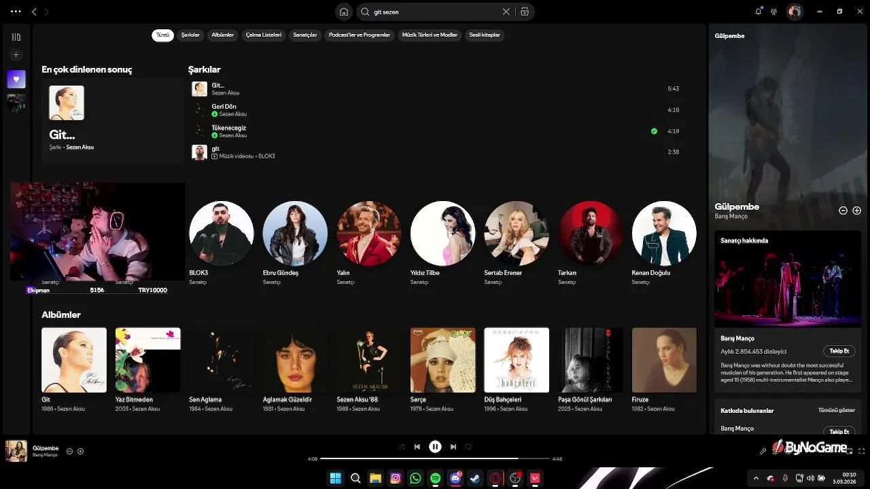The height and width of the screenshot is (489, 870).
Task: Click minus icon in bottom player bar
Action: [x=69, y=451]
